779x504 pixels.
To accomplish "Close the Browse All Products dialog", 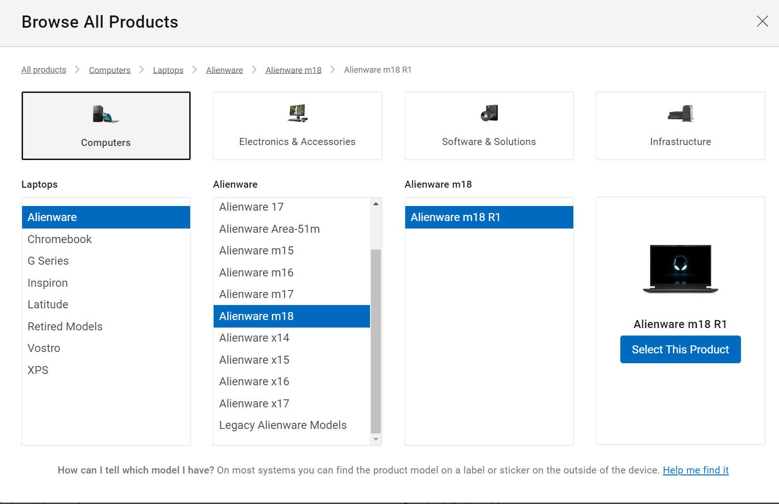I will pyautogui.click(x=762, y=21).
